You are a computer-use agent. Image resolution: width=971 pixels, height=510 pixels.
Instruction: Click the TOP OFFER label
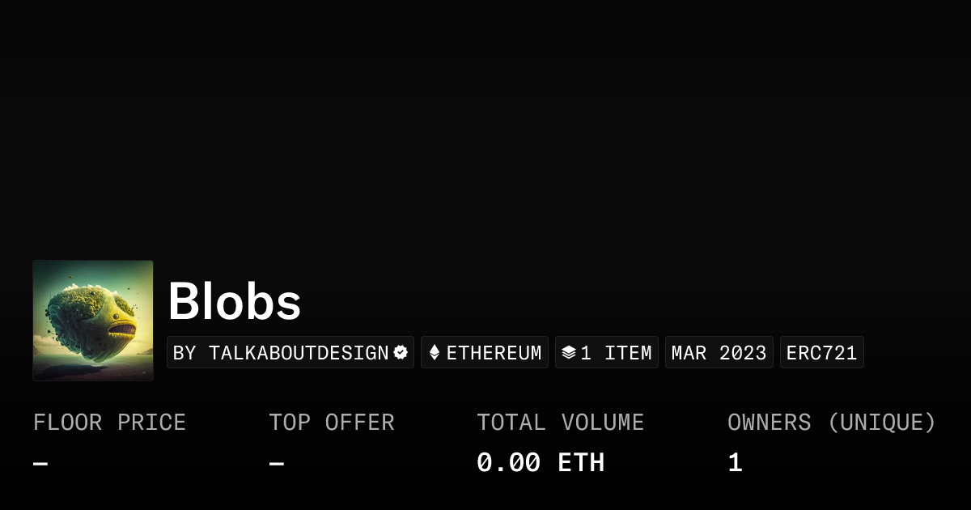(332, 423)
